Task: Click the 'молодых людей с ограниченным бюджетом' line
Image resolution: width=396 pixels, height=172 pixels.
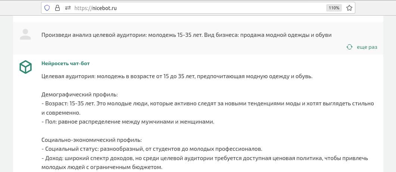Action: [102, 167]
